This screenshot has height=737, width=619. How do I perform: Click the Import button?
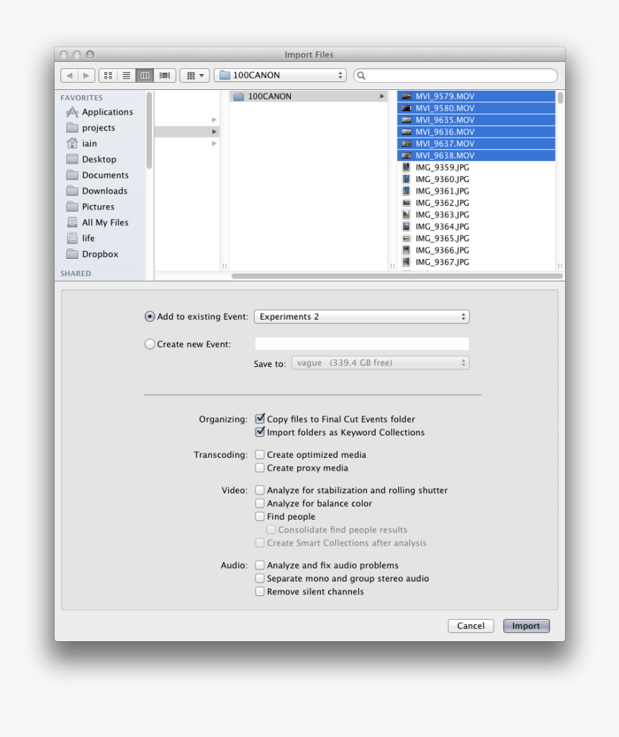526,625
